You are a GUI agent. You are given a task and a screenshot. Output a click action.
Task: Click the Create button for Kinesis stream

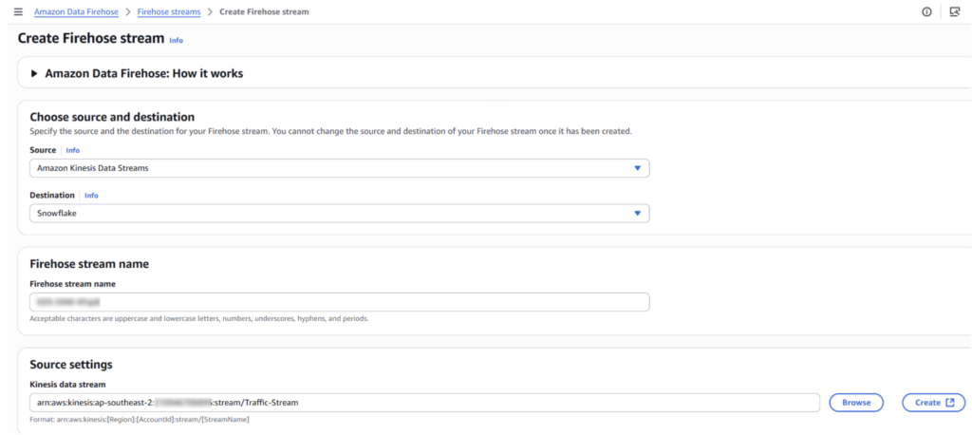coord(934,402)
